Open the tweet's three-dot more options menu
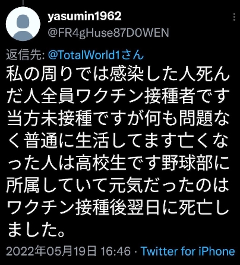Viewport: 240px width, 265px height. (x=234, y=17)
